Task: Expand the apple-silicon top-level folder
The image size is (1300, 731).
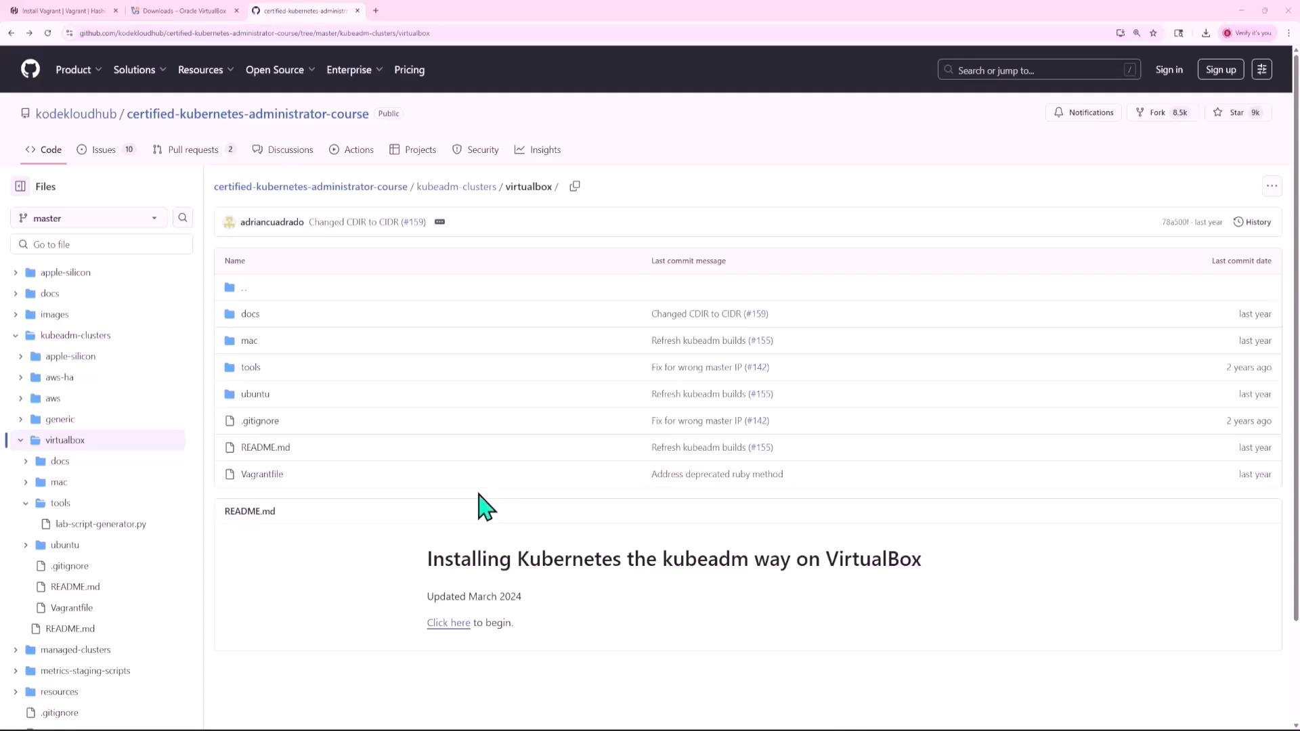Action: (x=16, y=272)
